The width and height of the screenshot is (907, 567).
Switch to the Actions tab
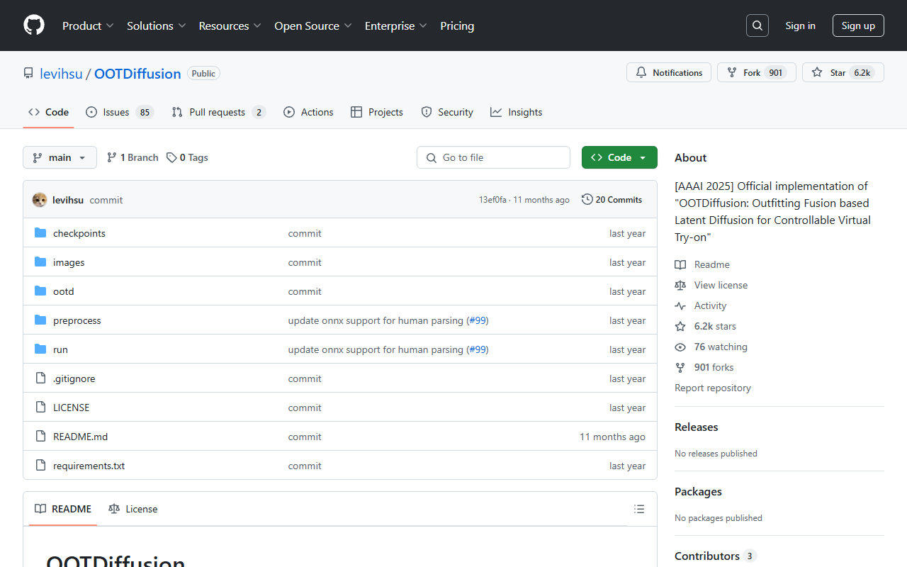(x=308, y=112)
